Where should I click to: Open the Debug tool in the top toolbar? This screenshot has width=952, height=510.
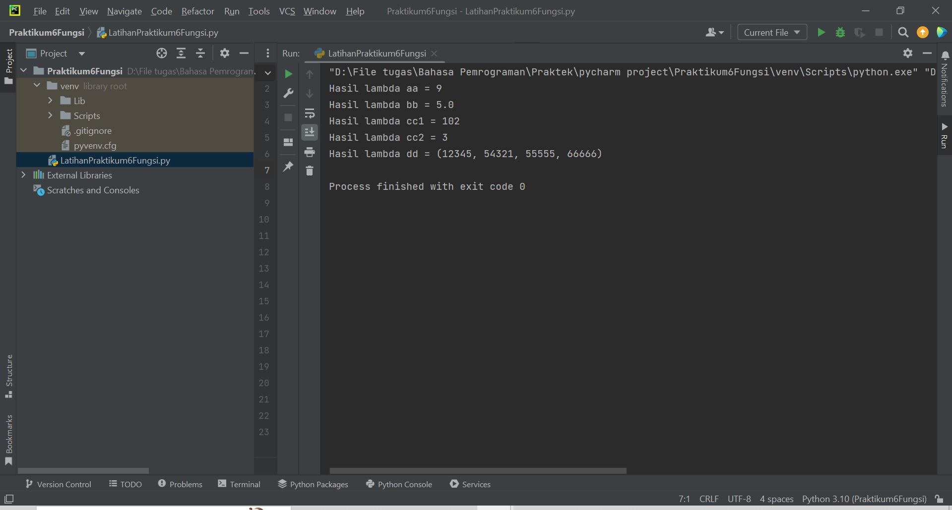[x=840, y=32]
